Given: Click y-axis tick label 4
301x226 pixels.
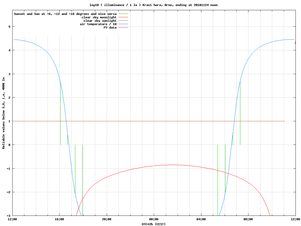Looking at the screenshot, I should [x=9, y=50].
